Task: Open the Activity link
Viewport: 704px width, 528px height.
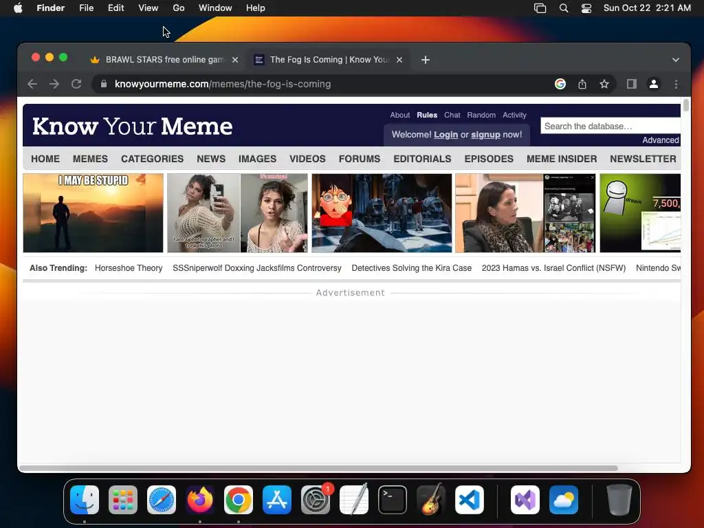Action: coord(514,115)
